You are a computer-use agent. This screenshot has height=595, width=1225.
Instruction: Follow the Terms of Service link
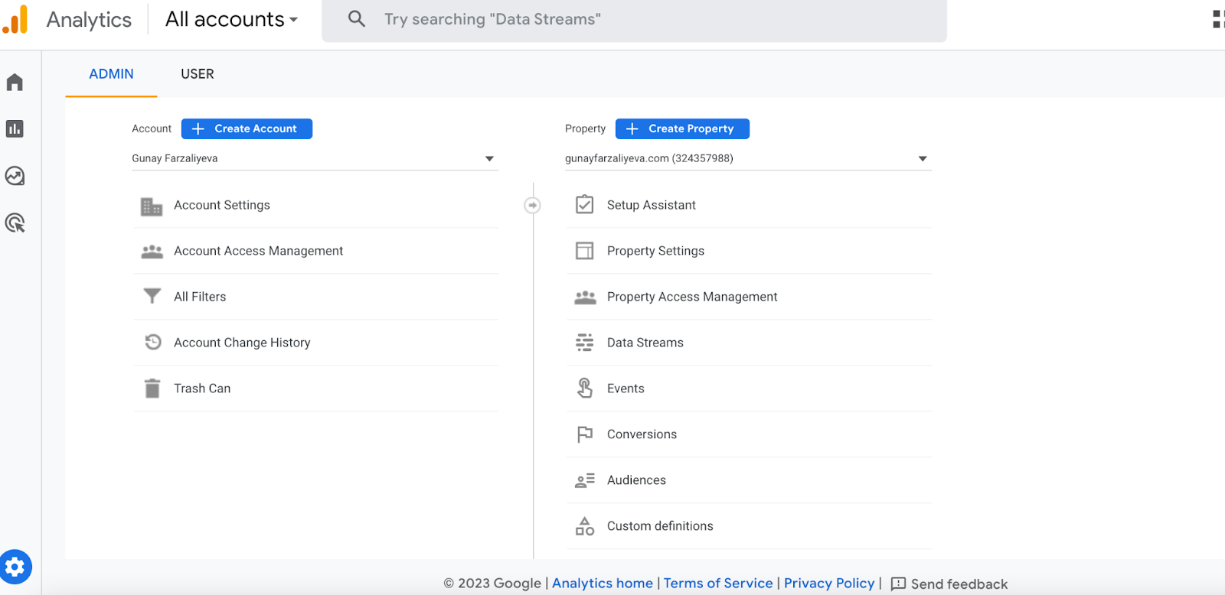(x=718, y=584)
